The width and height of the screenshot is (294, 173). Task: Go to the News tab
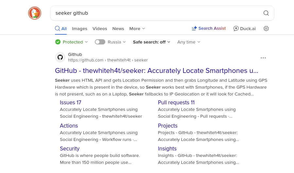tap(118, 28)
